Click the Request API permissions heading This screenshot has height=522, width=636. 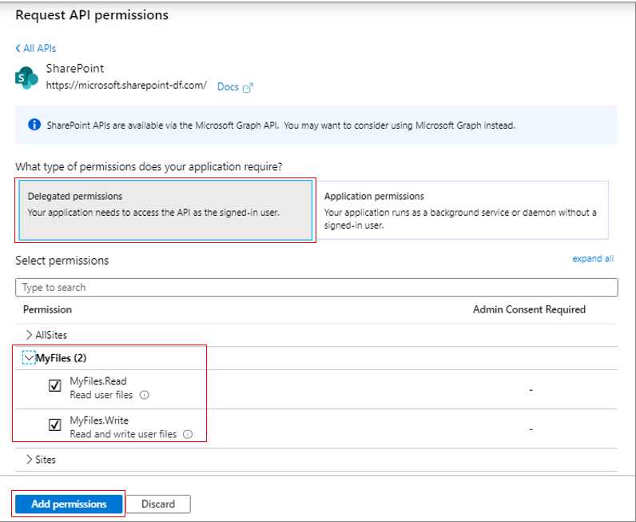click(x=92, y=15)
